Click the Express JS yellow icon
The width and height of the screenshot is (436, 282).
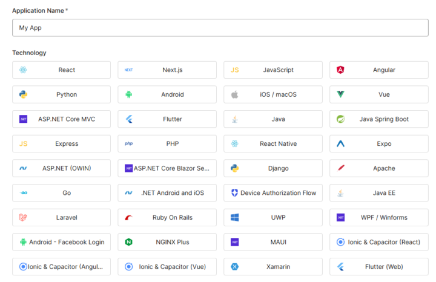pyautogui.click(x=23, y=143)
